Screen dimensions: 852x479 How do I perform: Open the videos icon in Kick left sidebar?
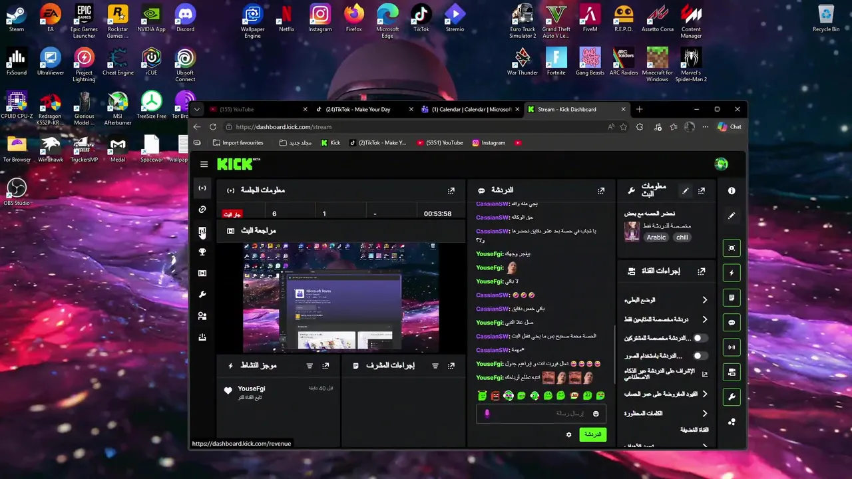202,273
